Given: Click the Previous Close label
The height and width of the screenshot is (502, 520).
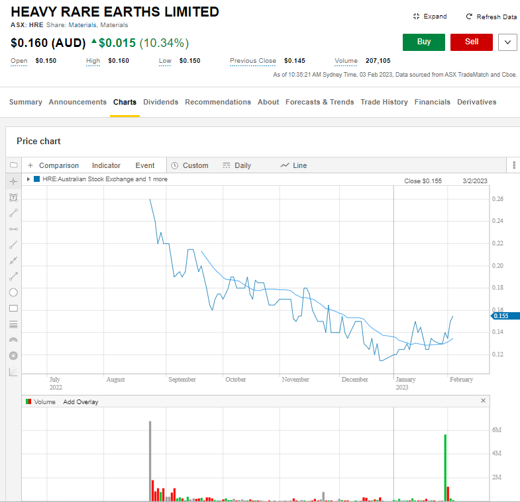Looking at the screenshot, I should click(252, 61).
